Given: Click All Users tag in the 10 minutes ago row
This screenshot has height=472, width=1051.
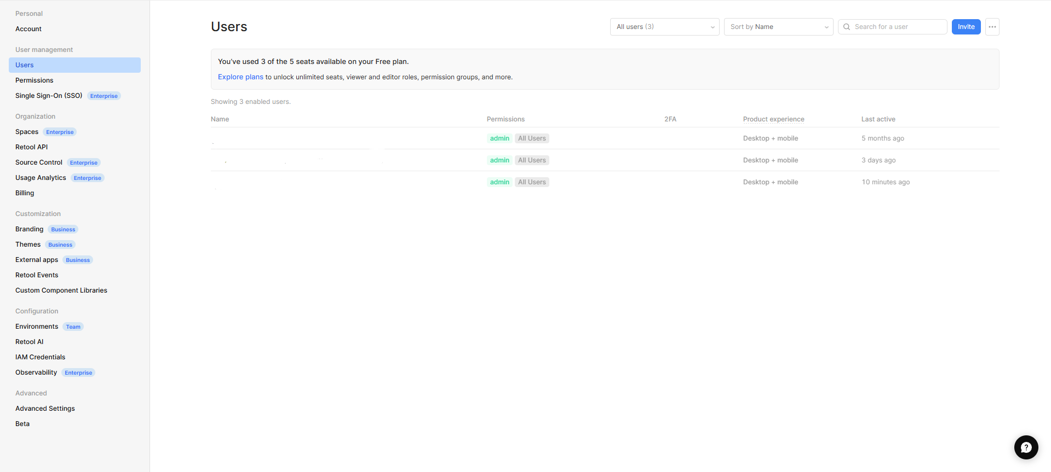Looking at the screenshot, I should point(532,182).
